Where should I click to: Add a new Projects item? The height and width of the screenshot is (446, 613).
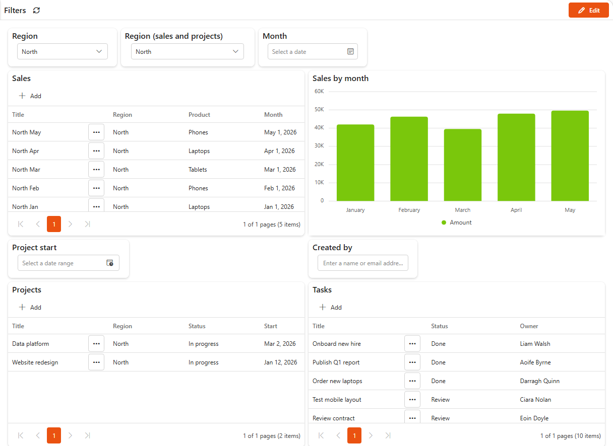30,307
